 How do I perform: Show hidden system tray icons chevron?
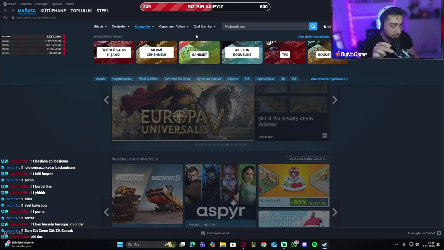pyautogui.click(x=396, y=244)
